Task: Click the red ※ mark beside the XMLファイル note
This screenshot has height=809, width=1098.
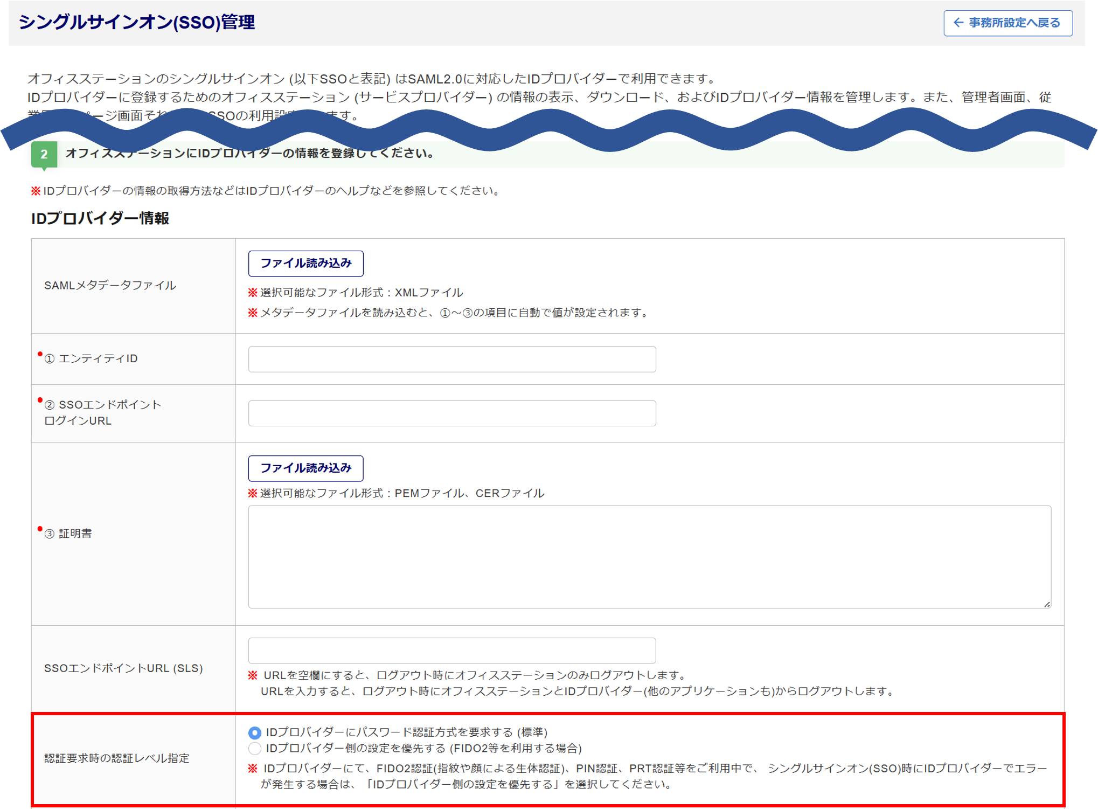Action: pos(253,293)
